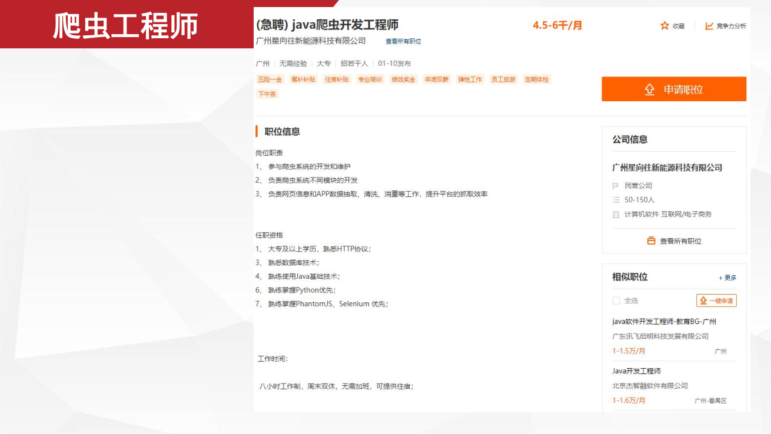Click the building icon beside 计算机软件
Image resolution: width=771 pixels, height=434 pixels.
(x=616, y=215)
